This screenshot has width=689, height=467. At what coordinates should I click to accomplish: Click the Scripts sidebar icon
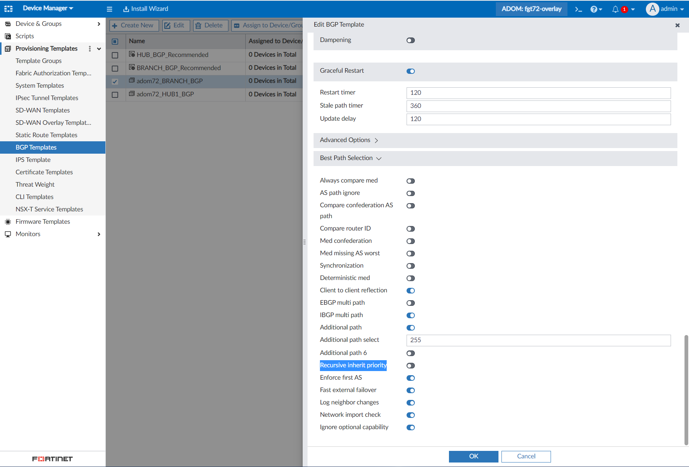[8, 36]
